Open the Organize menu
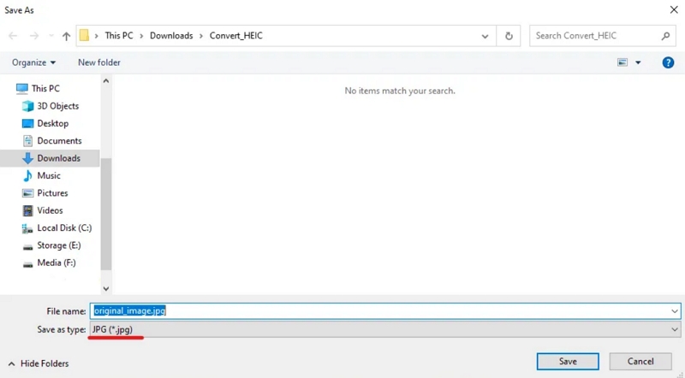 [33, 62]
